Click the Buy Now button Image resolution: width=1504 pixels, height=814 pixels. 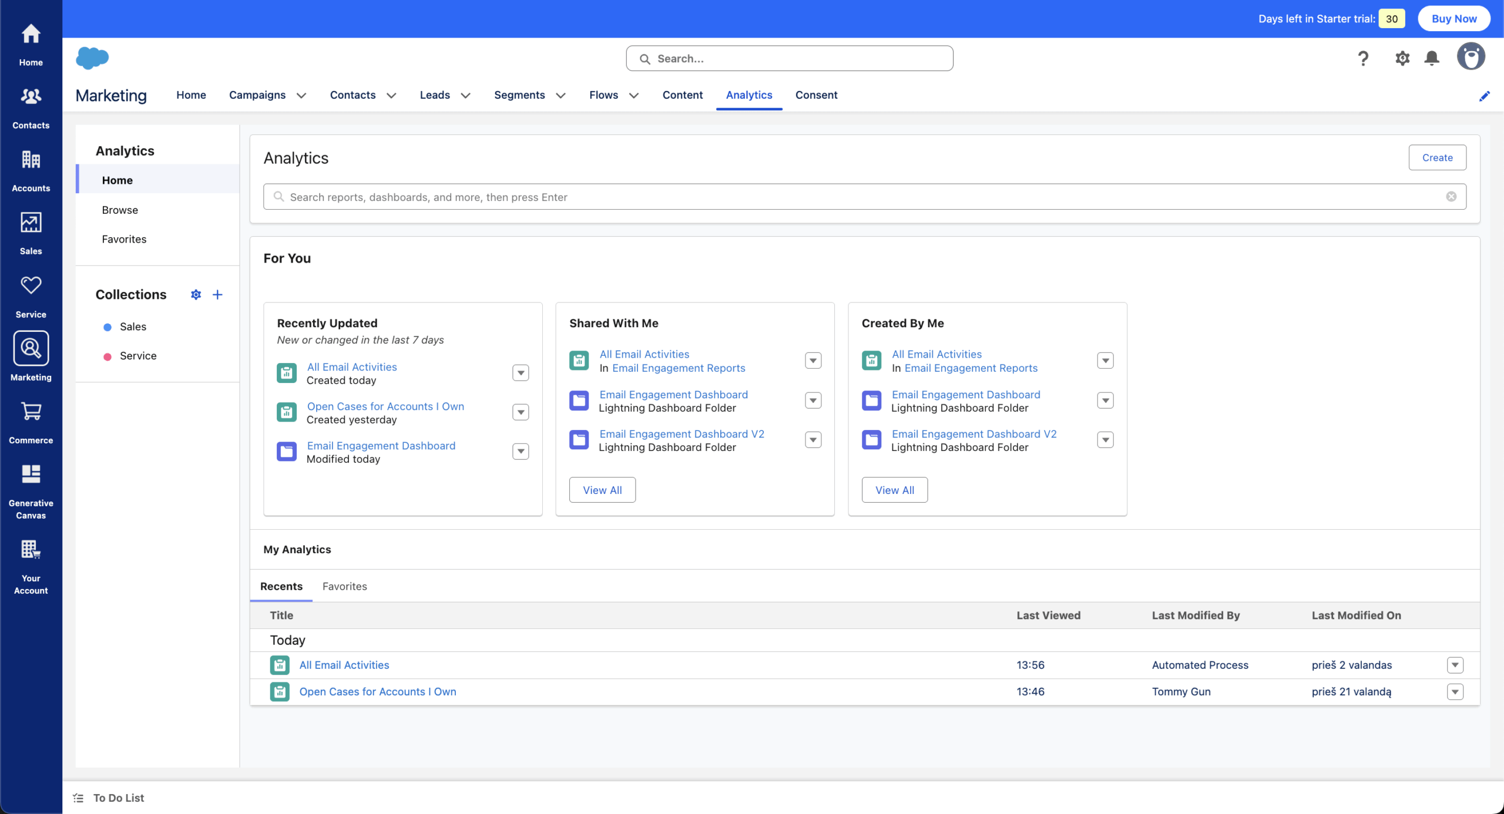pyautogui.click(x=1454, y=19)
